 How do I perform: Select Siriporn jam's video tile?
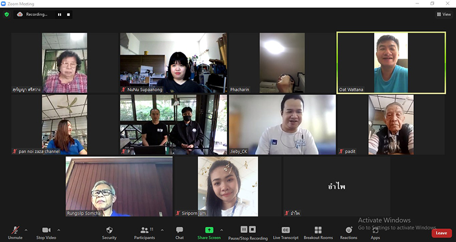tap(227, 186)
